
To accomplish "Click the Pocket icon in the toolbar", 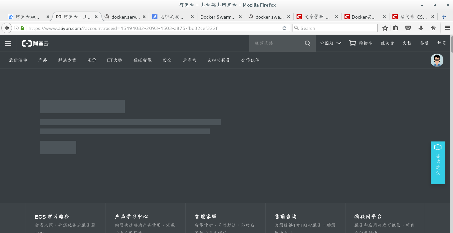I will (x=408, y=28).
